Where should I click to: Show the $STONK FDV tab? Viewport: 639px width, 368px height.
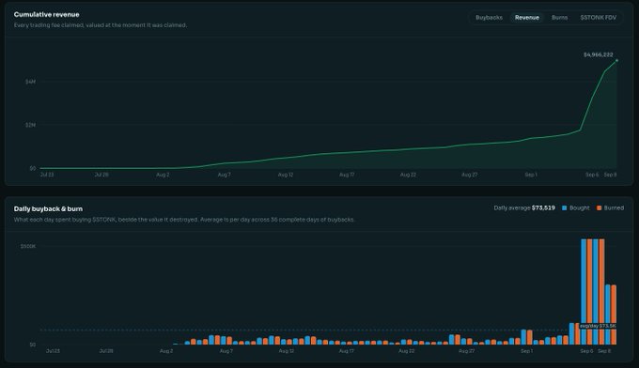(x=598, y=18)
